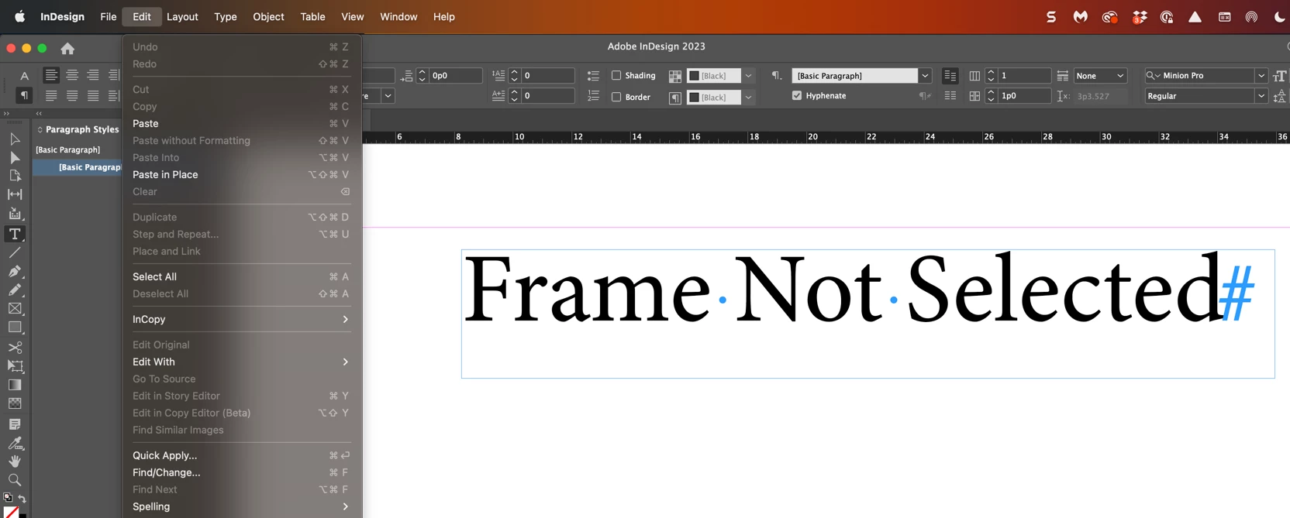Expand the Edit With submenu

pos(241,362)
